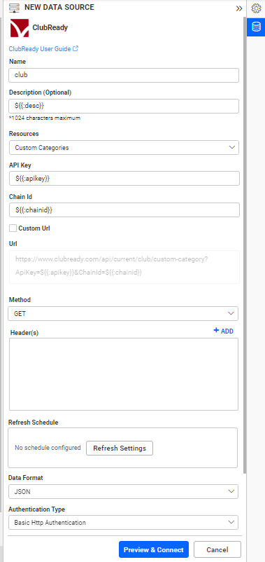The height and width of the screenshot is (562, 265).
Task: Click inside the Header(s) box
Action: (123, 374)
